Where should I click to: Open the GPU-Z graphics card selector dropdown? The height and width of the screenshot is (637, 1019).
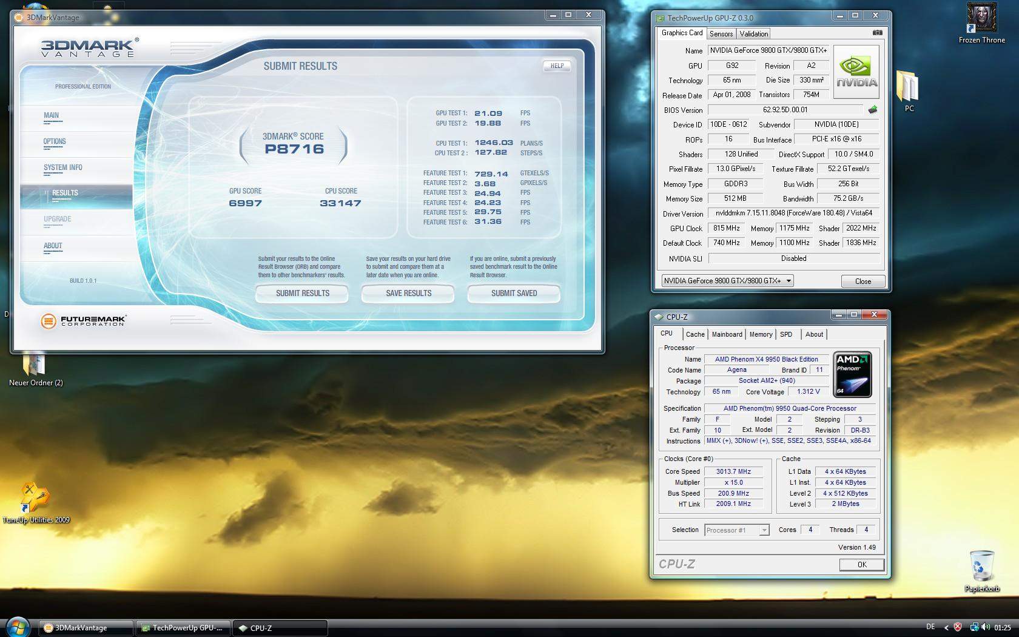[x=727, y=281]
